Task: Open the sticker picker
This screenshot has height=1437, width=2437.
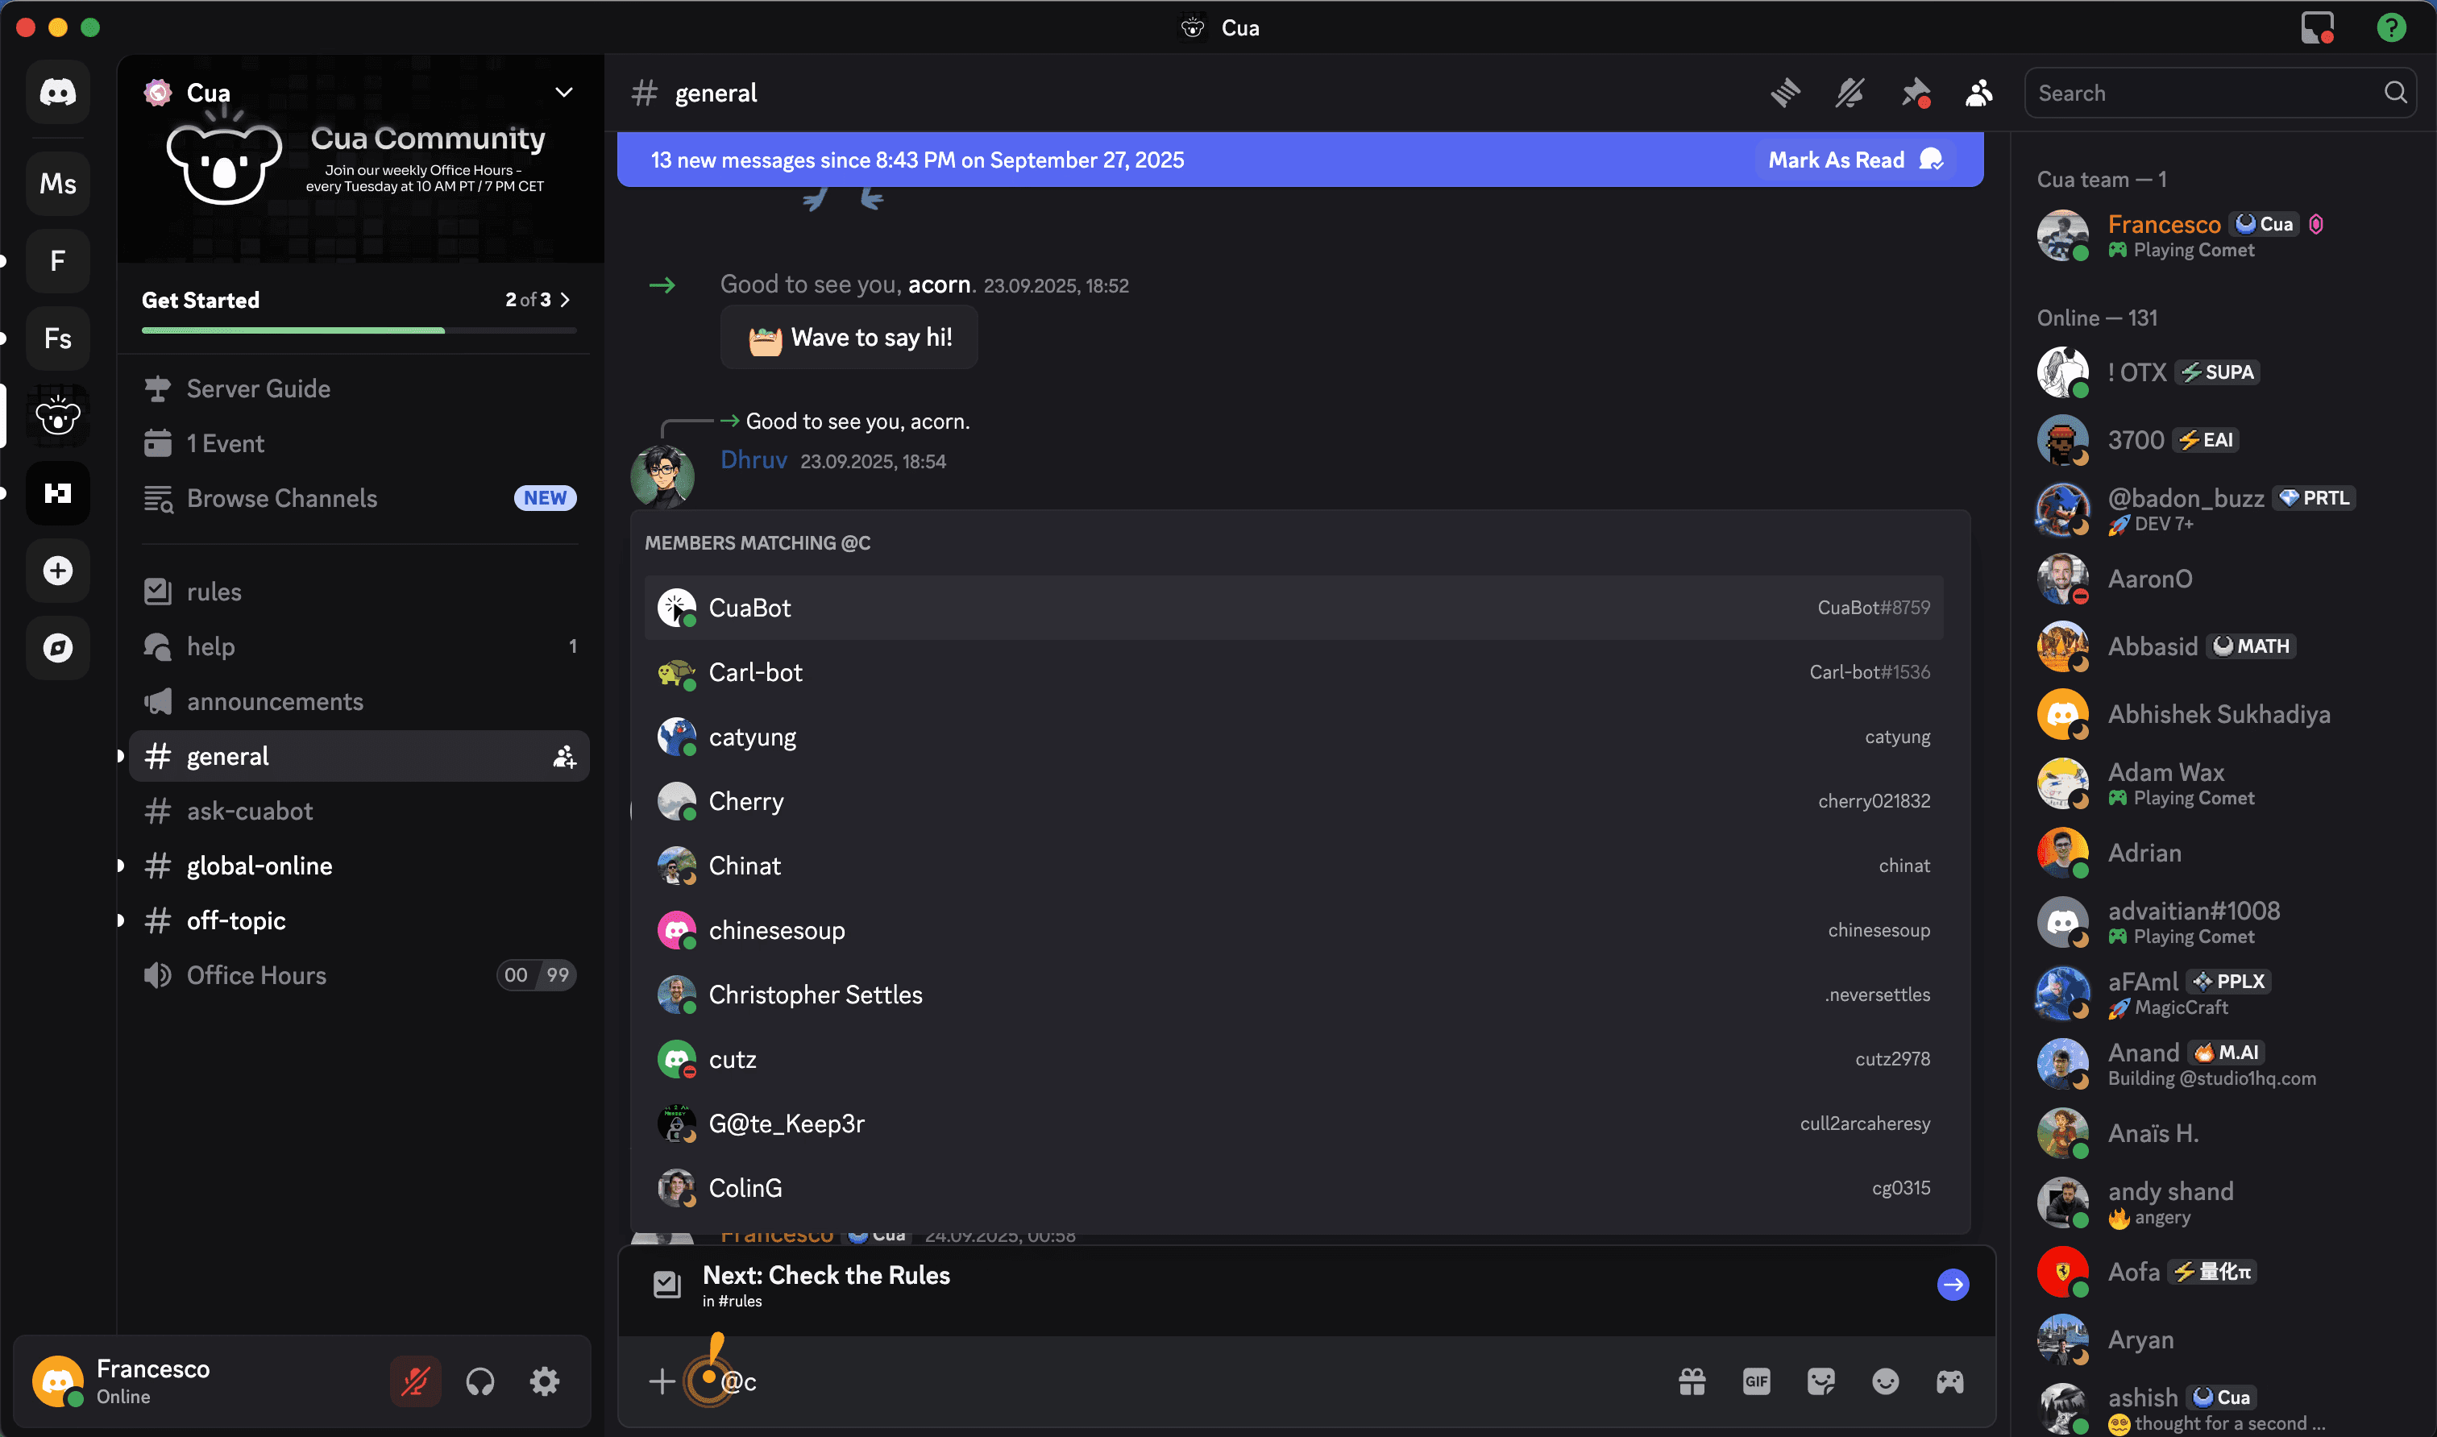Action: point(1820,1382)
